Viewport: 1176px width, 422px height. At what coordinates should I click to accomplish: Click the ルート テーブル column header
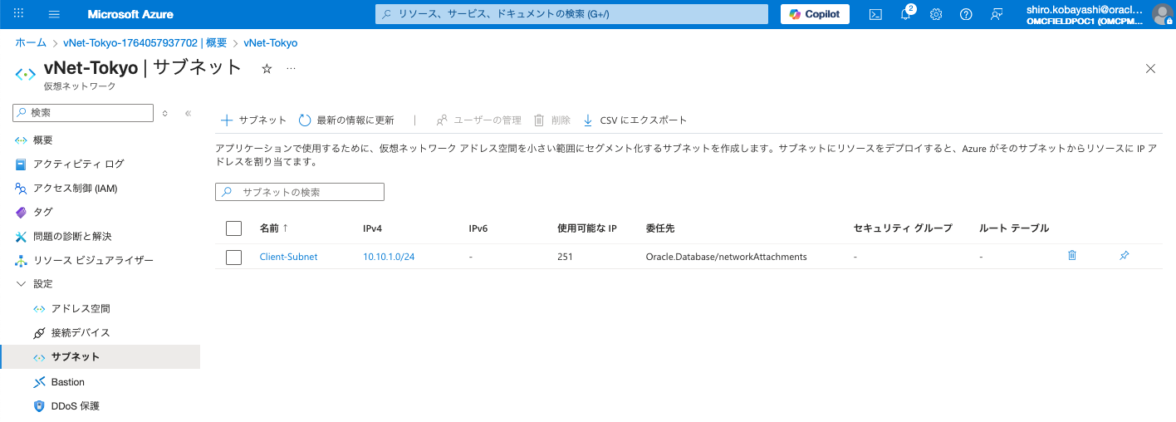coord(1014,228)
